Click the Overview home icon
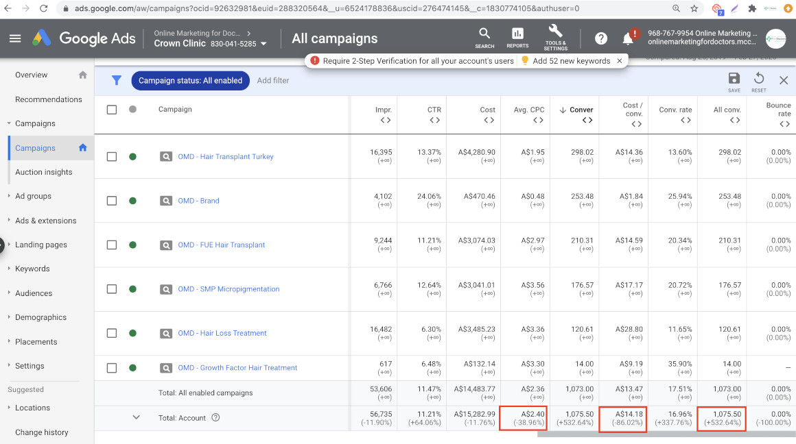Screen dimensions: 796x444 coord(83,75)
